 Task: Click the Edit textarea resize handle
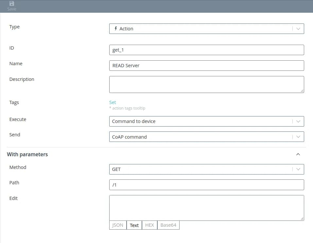pyautogui.click(x=302, y=219)
